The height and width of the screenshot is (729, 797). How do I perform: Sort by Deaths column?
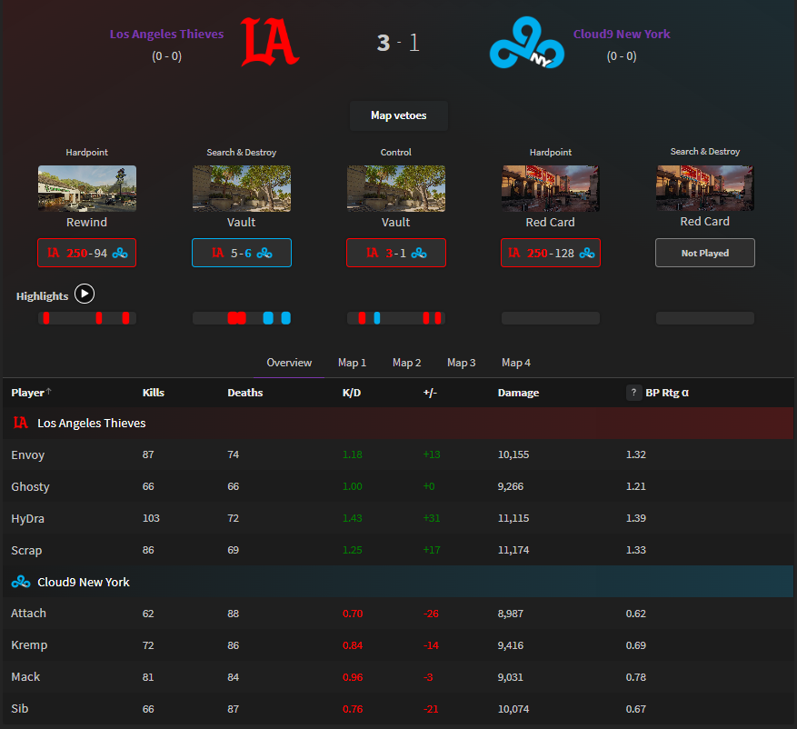[x=245, y=393]
